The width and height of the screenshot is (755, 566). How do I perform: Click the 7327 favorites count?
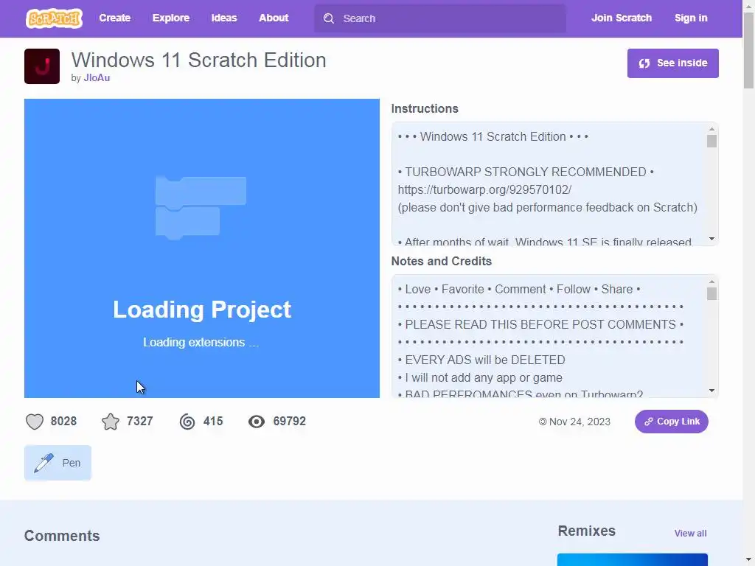pyautogui.click(x=139, y=421)
